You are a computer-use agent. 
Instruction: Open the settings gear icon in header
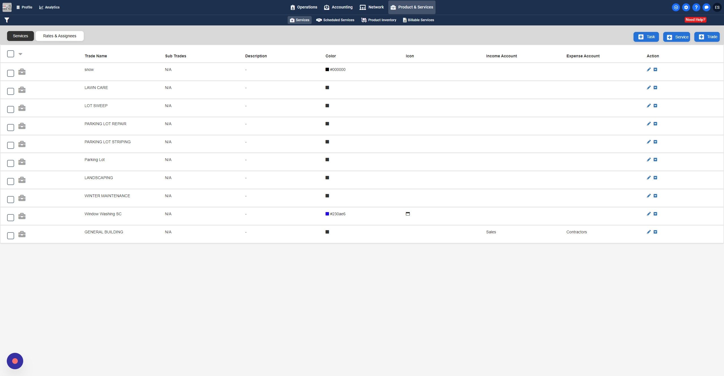686,7
